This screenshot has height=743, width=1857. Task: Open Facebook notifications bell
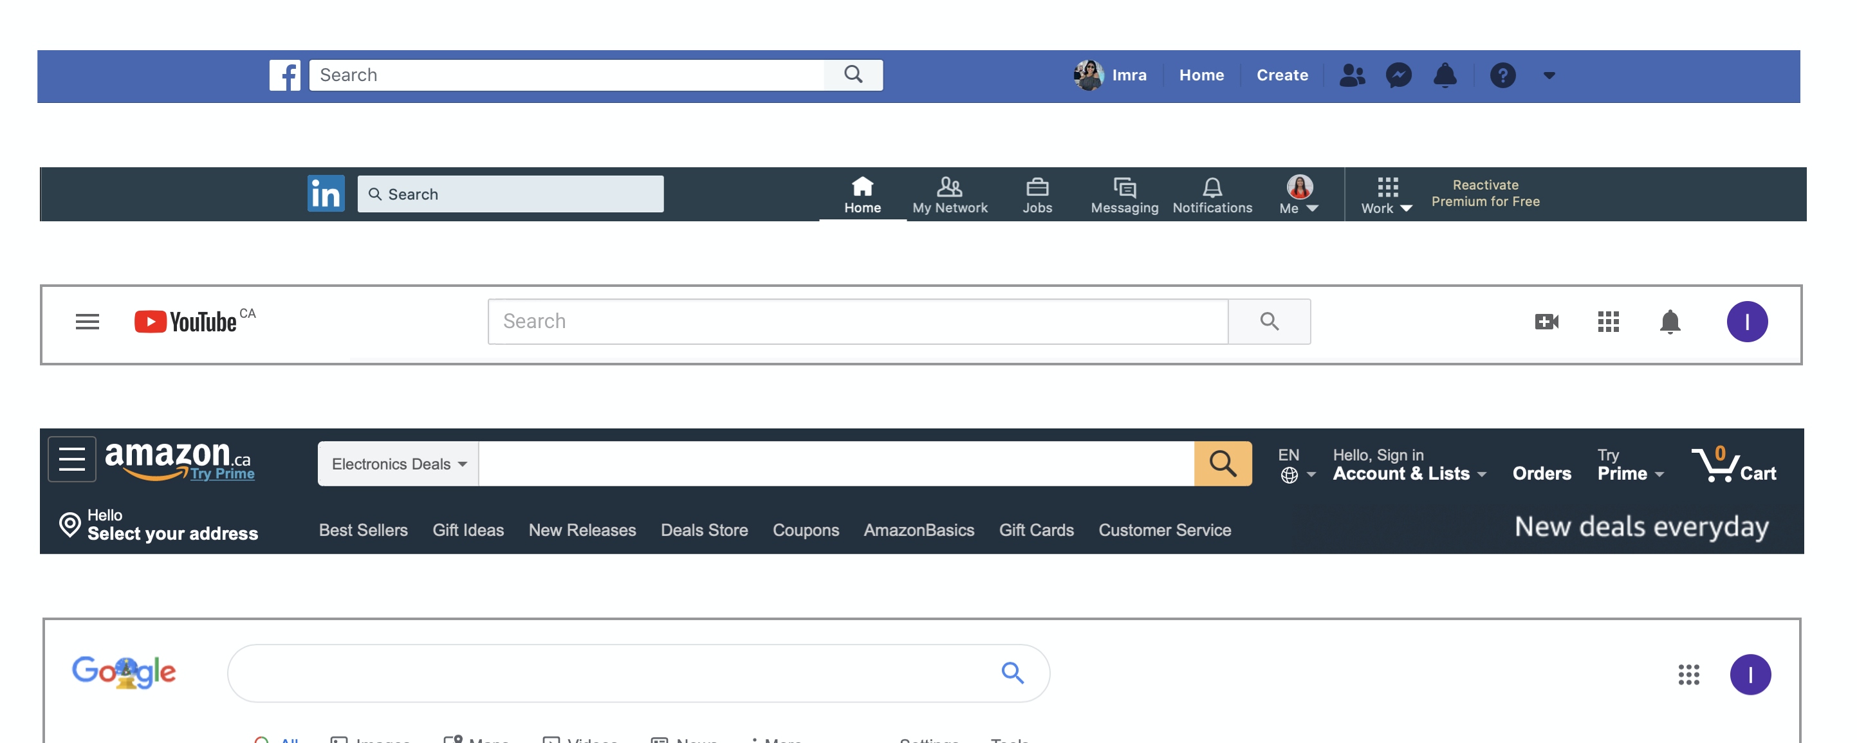coord(1445,75)
